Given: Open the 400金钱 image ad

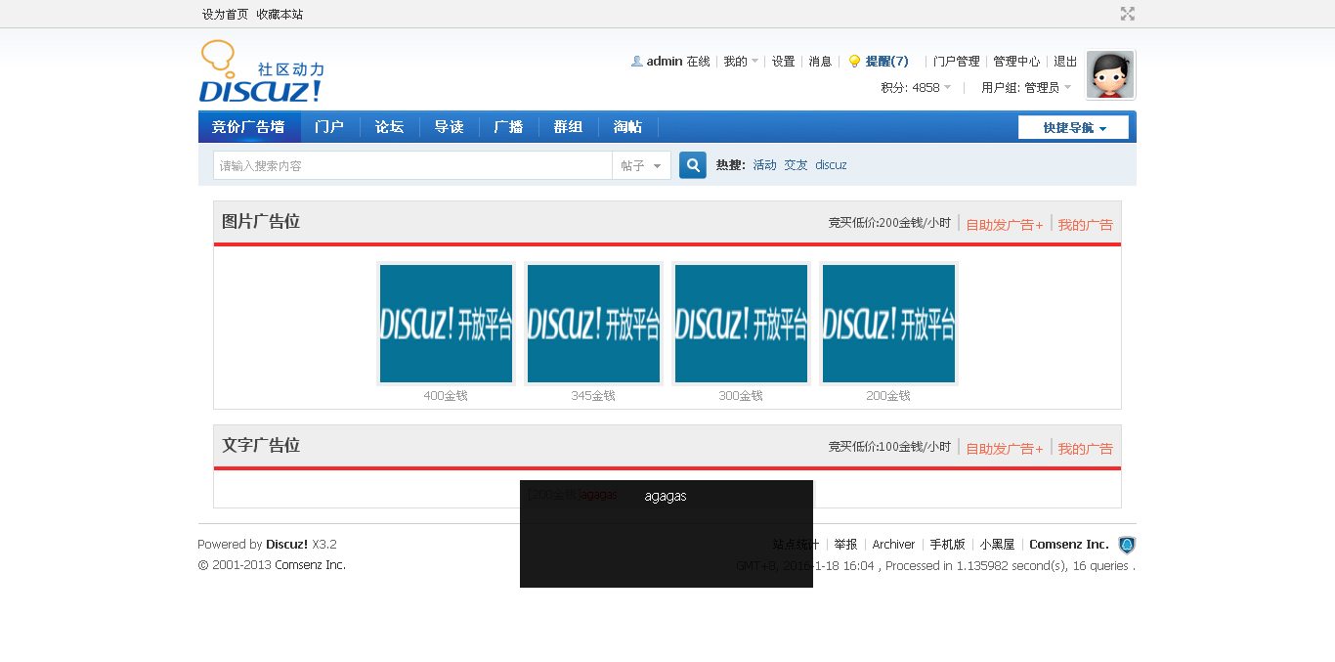Looking at the screenshot, I should pyautogui.click(x=446, y=324).
